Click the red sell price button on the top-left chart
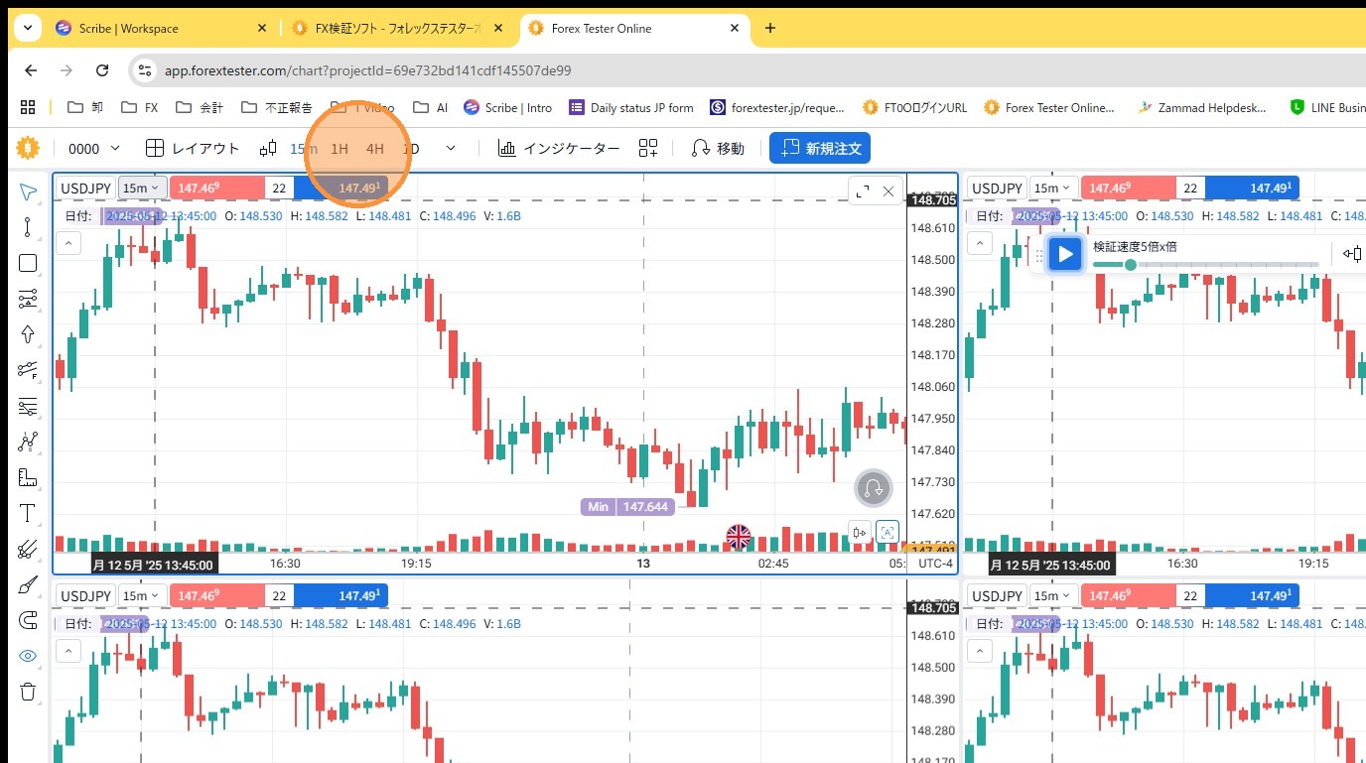This screenshot has width=1366, height=763. [x=217, y=188]
